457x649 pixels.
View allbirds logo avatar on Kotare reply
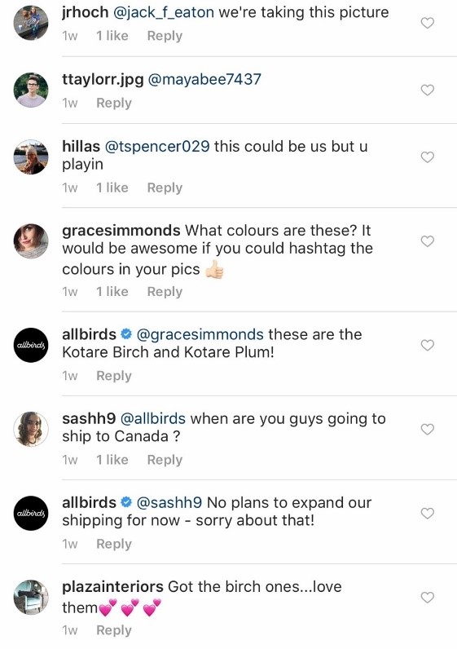pos(31,345)
